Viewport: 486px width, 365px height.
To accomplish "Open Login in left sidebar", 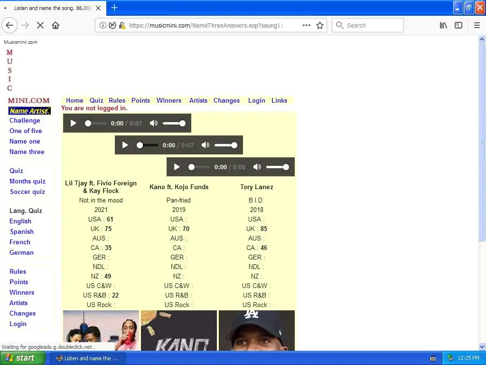I will 18,324.
